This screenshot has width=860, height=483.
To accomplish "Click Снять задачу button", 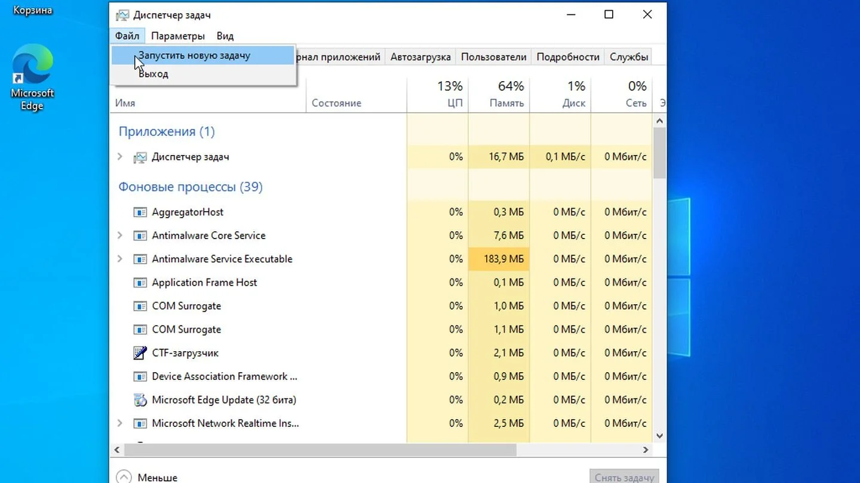I will [625, 477].
